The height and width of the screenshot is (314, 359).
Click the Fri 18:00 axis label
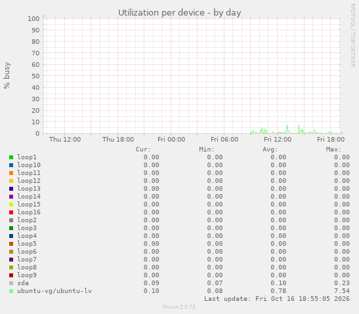coord(331,139)
